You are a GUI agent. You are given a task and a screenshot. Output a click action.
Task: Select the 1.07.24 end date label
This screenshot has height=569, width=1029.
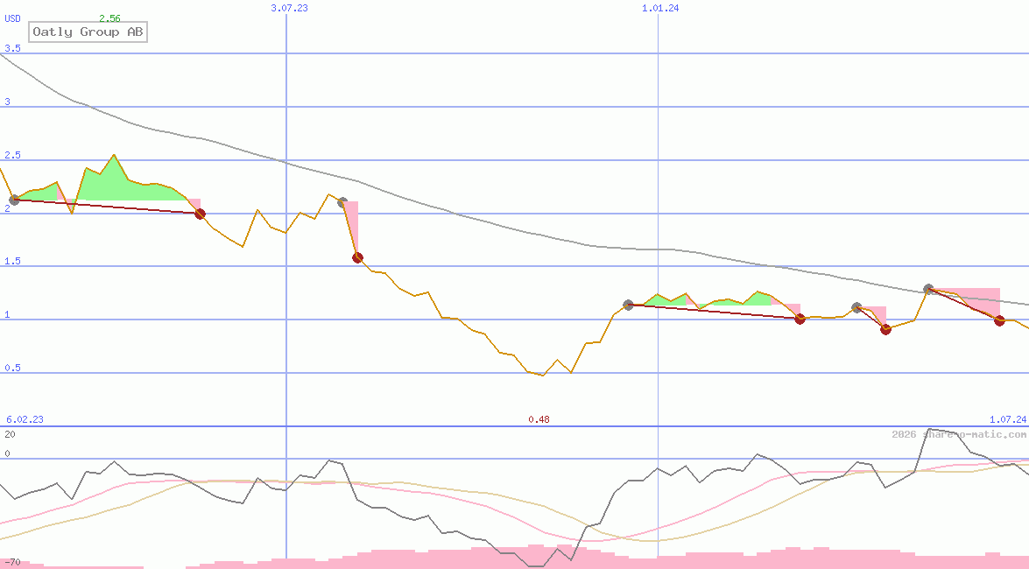point(1007,419)
